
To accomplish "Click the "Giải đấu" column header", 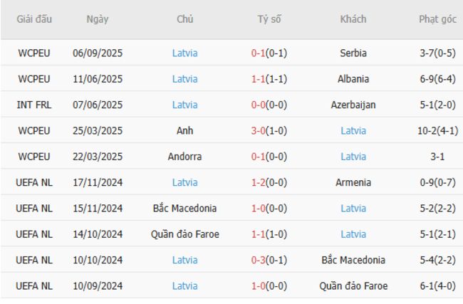I will [35, 19].
